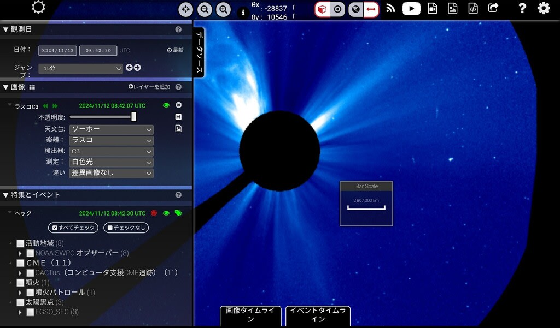Click the Helioviewer sun logo

[x=38, y=7]
